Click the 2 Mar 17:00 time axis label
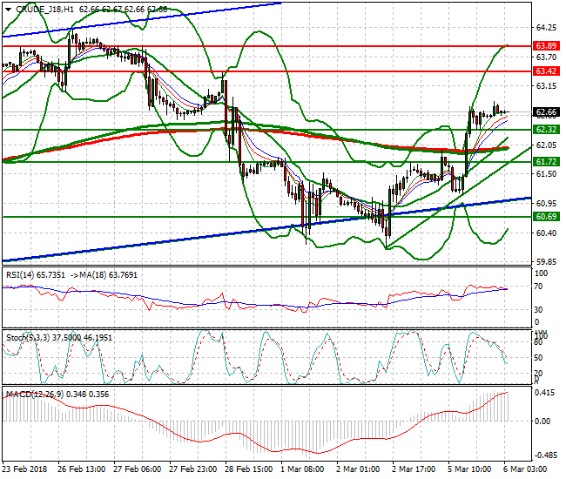Screen dimensions: 566x479 tap(414, 469)
